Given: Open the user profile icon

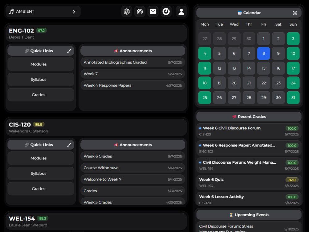Looking at the screenshot, I should point(181,12).
